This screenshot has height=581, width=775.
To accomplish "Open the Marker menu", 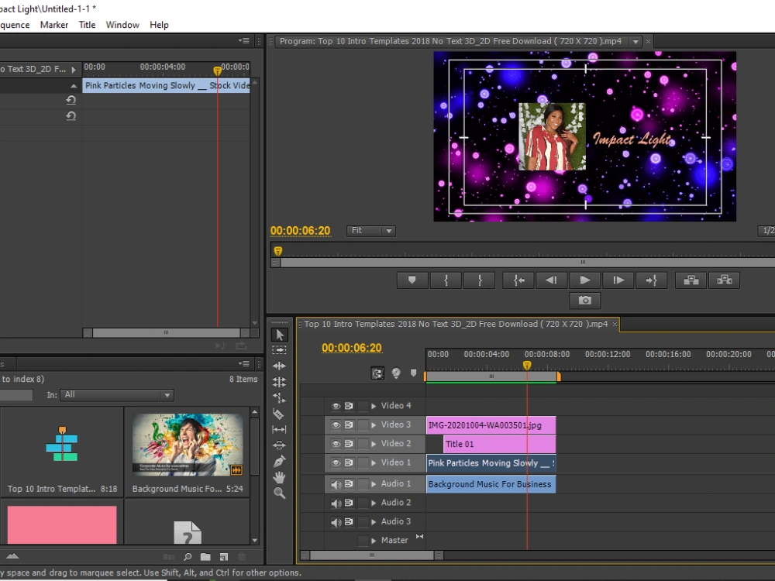I will (x=54, y=25).
